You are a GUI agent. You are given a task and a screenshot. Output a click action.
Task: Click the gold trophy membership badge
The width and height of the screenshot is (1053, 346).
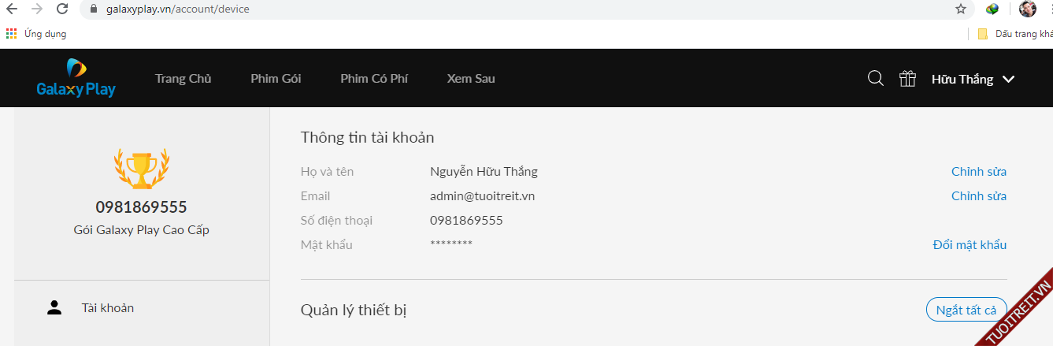click(142, 167)
